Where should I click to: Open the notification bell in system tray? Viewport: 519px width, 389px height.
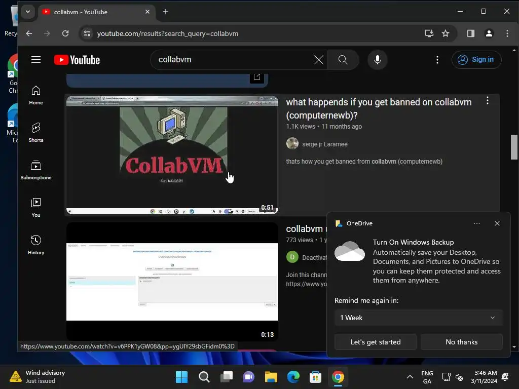click(505, 377)
